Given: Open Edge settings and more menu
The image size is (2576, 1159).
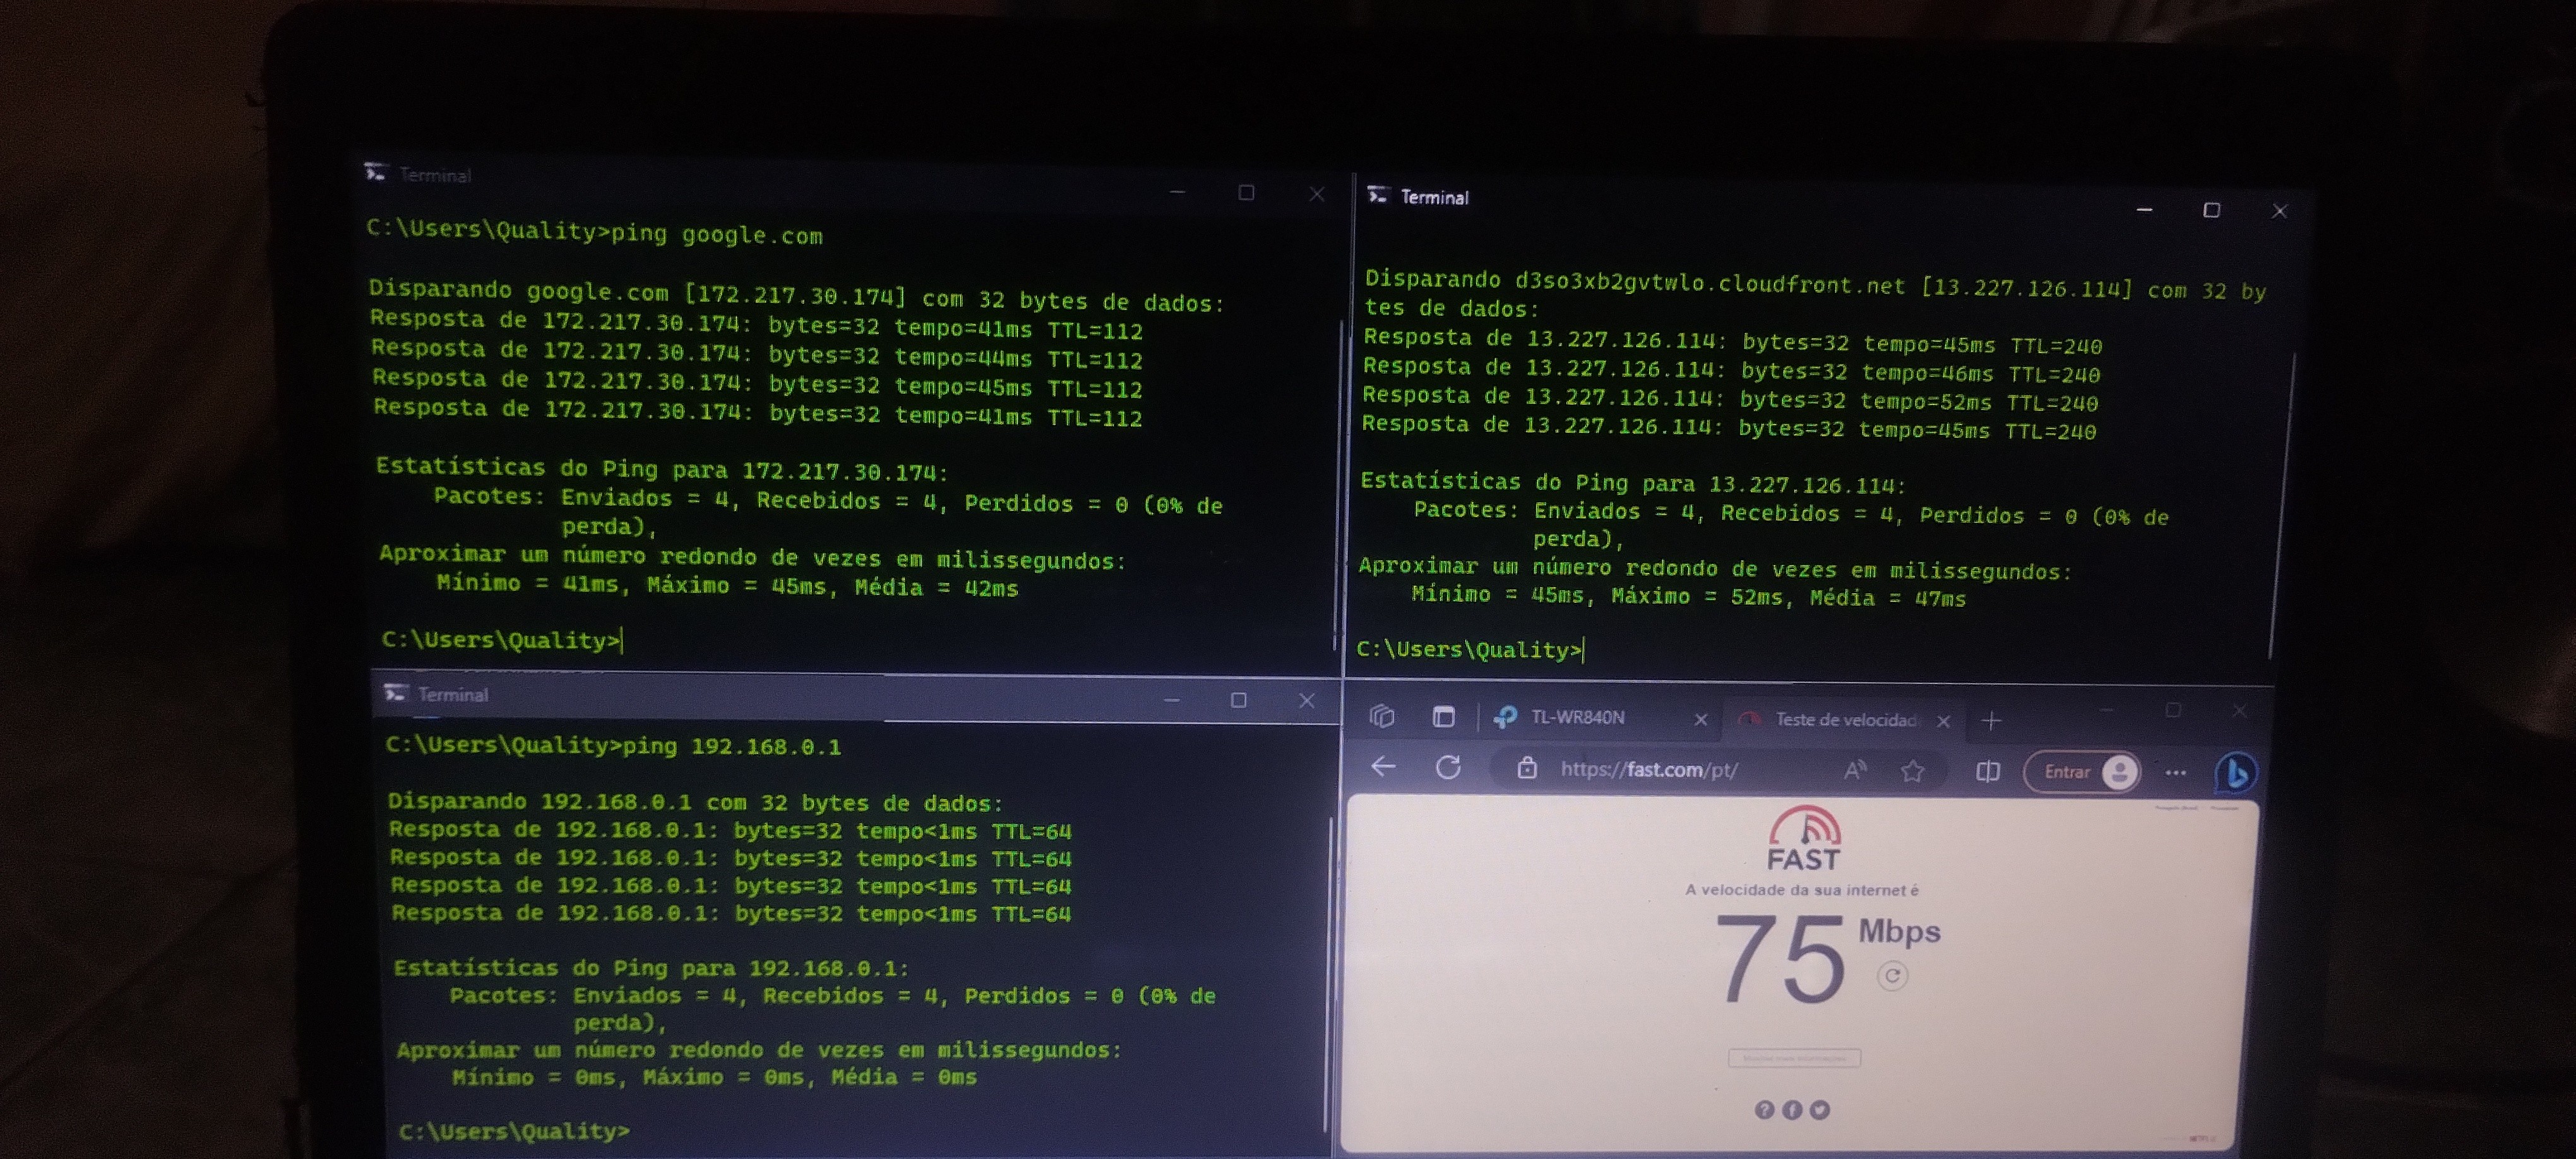Looking at the screenshot, I should (x=2176, y=773).
